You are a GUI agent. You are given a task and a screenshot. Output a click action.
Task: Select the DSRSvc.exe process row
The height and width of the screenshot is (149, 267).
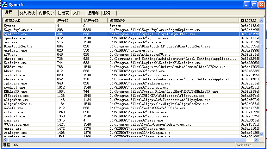tap(131, 67)
